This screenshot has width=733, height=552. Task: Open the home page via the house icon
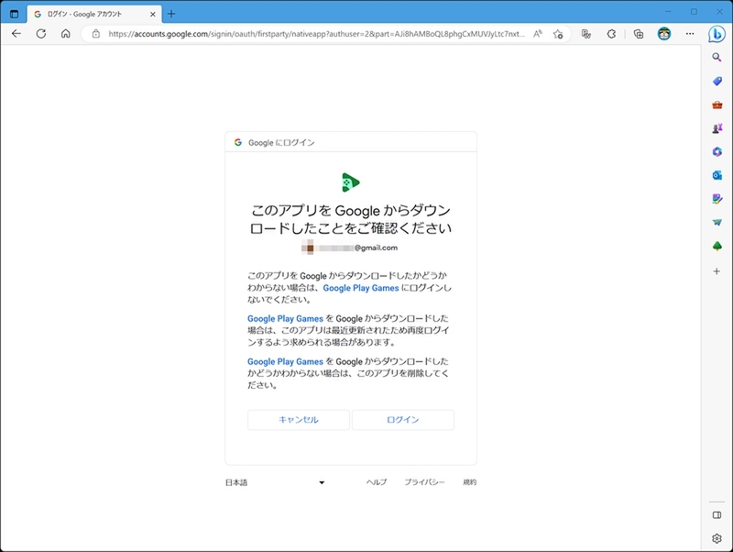point(66,34)
